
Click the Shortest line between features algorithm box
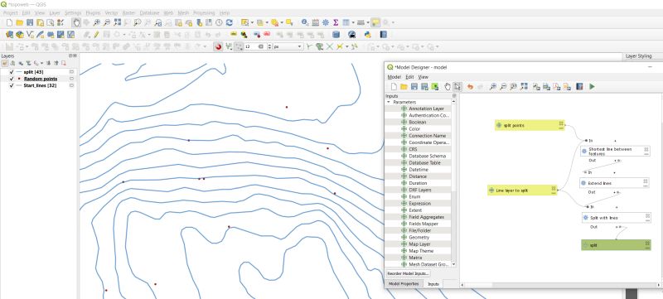pyautogui.click(x=615, y=152)
